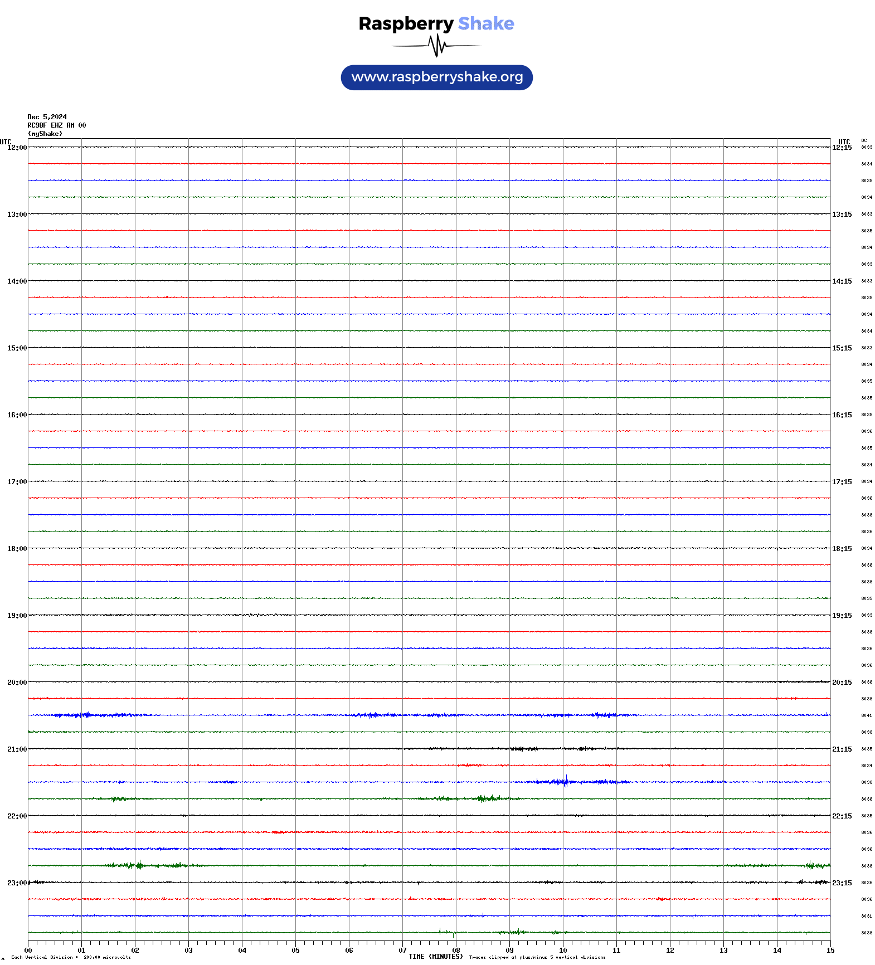
Task: Click the right 17:15 time label
Action: (x=842, y=482)
